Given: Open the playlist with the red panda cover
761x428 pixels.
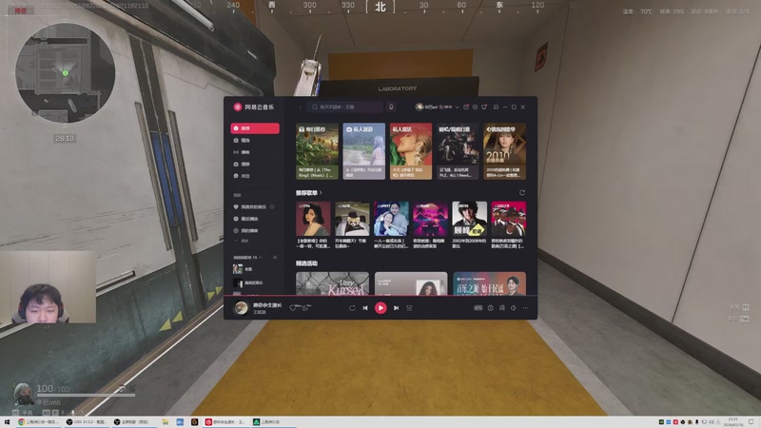Looking at the screenshot, I should (352, 219).
